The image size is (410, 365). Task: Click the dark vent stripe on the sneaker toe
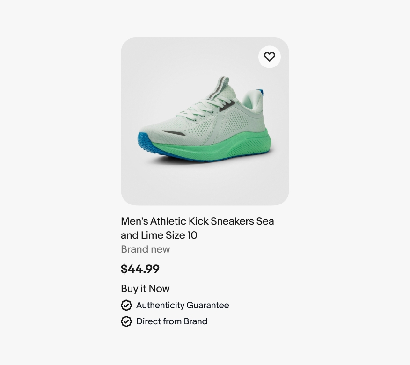(174, 134)
